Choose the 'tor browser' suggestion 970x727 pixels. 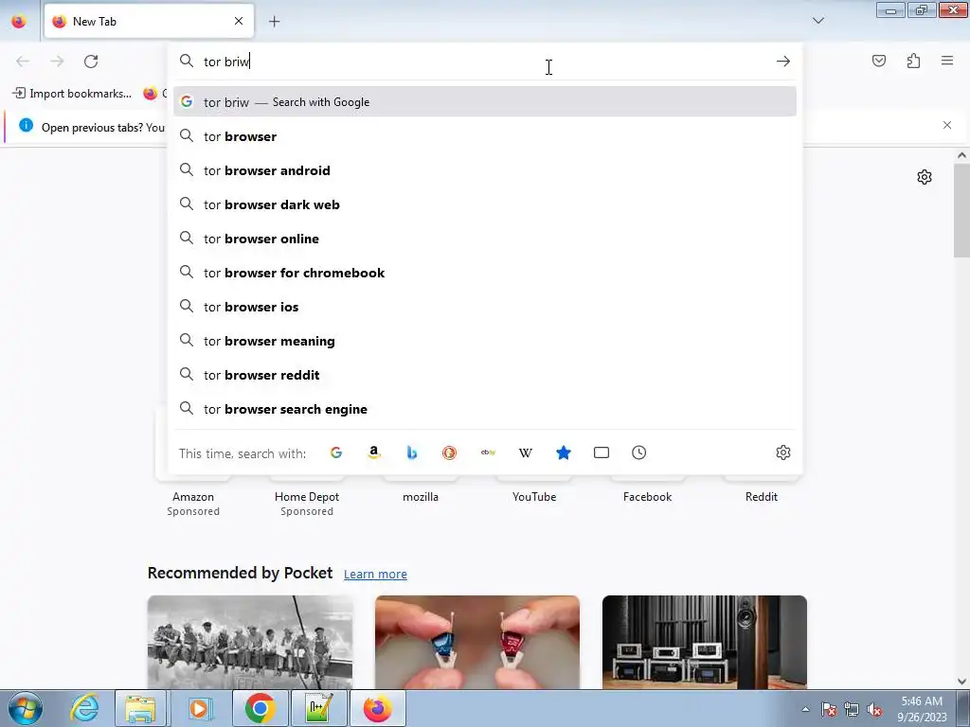point(485,136)
